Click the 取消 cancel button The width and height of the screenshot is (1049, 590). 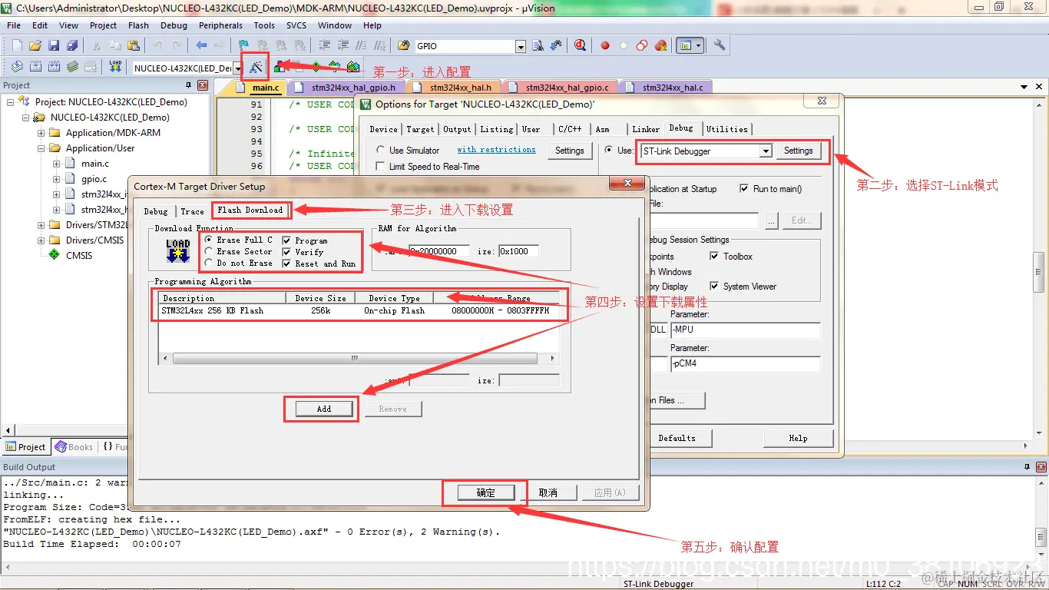tap(548, 492)
